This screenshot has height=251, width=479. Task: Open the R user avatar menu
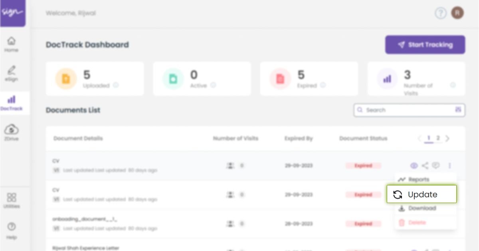click(457, 13)
